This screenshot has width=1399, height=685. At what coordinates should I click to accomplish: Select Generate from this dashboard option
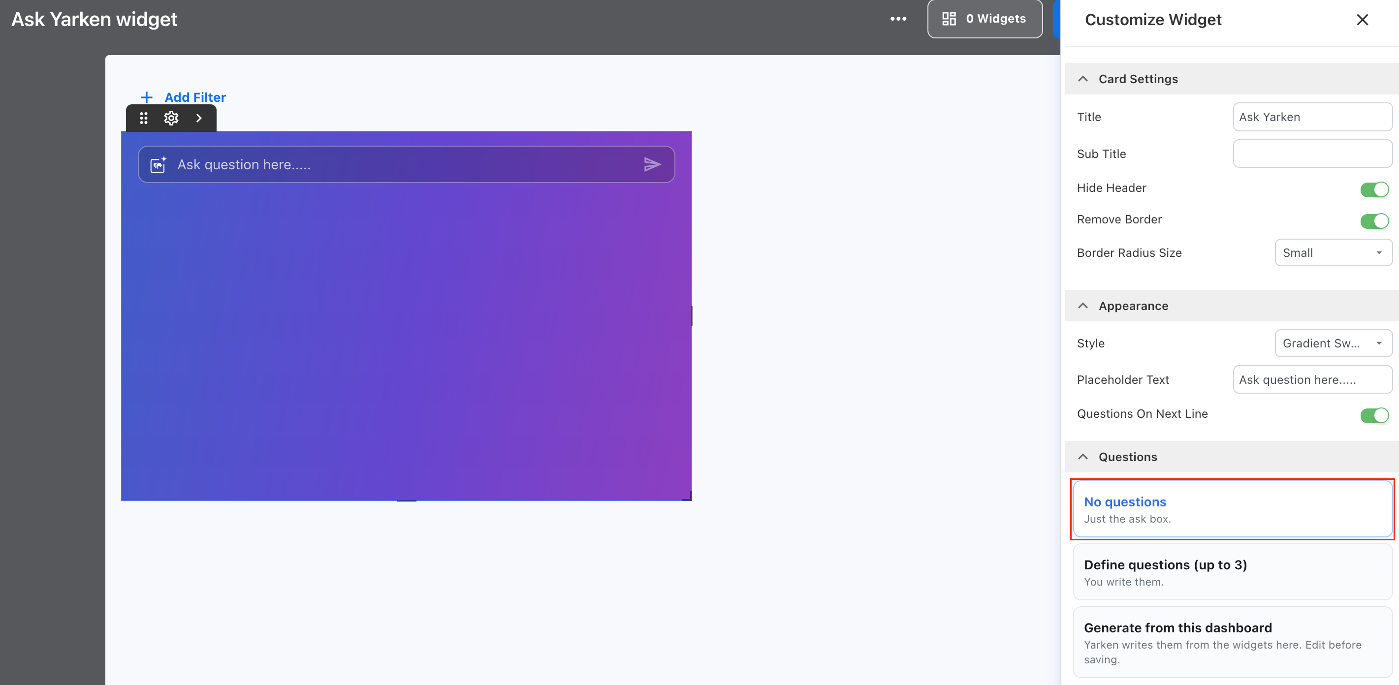tap(1232, 643)
